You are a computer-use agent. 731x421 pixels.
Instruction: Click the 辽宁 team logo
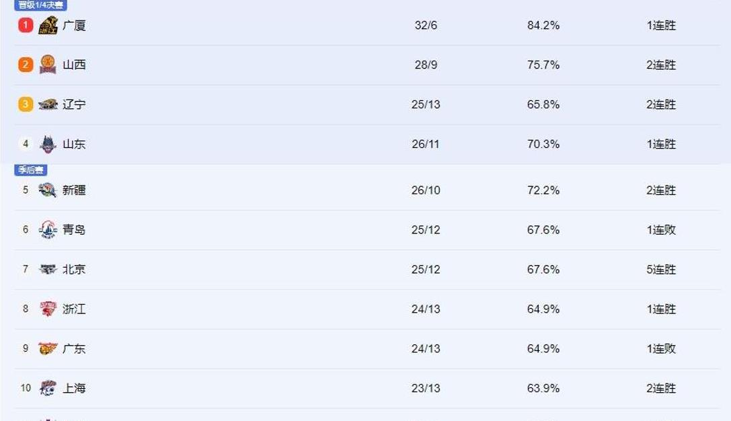tap(48, 104)
